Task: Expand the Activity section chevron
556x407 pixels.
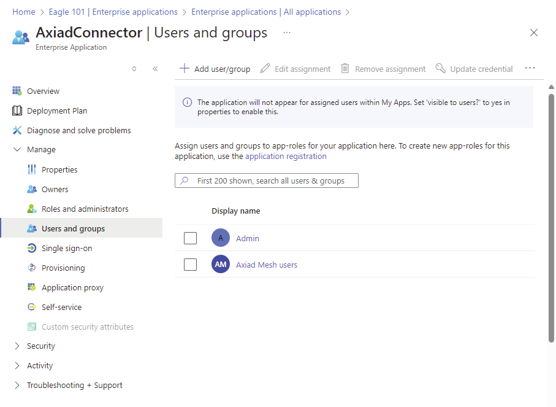Action: coord(17,365)
